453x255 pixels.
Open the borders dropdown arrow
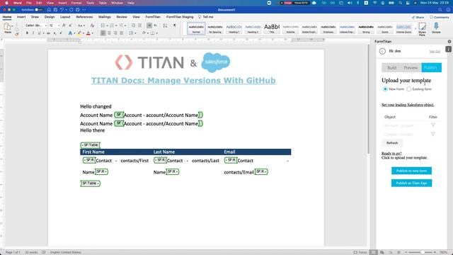pyautogui.click(x=157, y=33)
